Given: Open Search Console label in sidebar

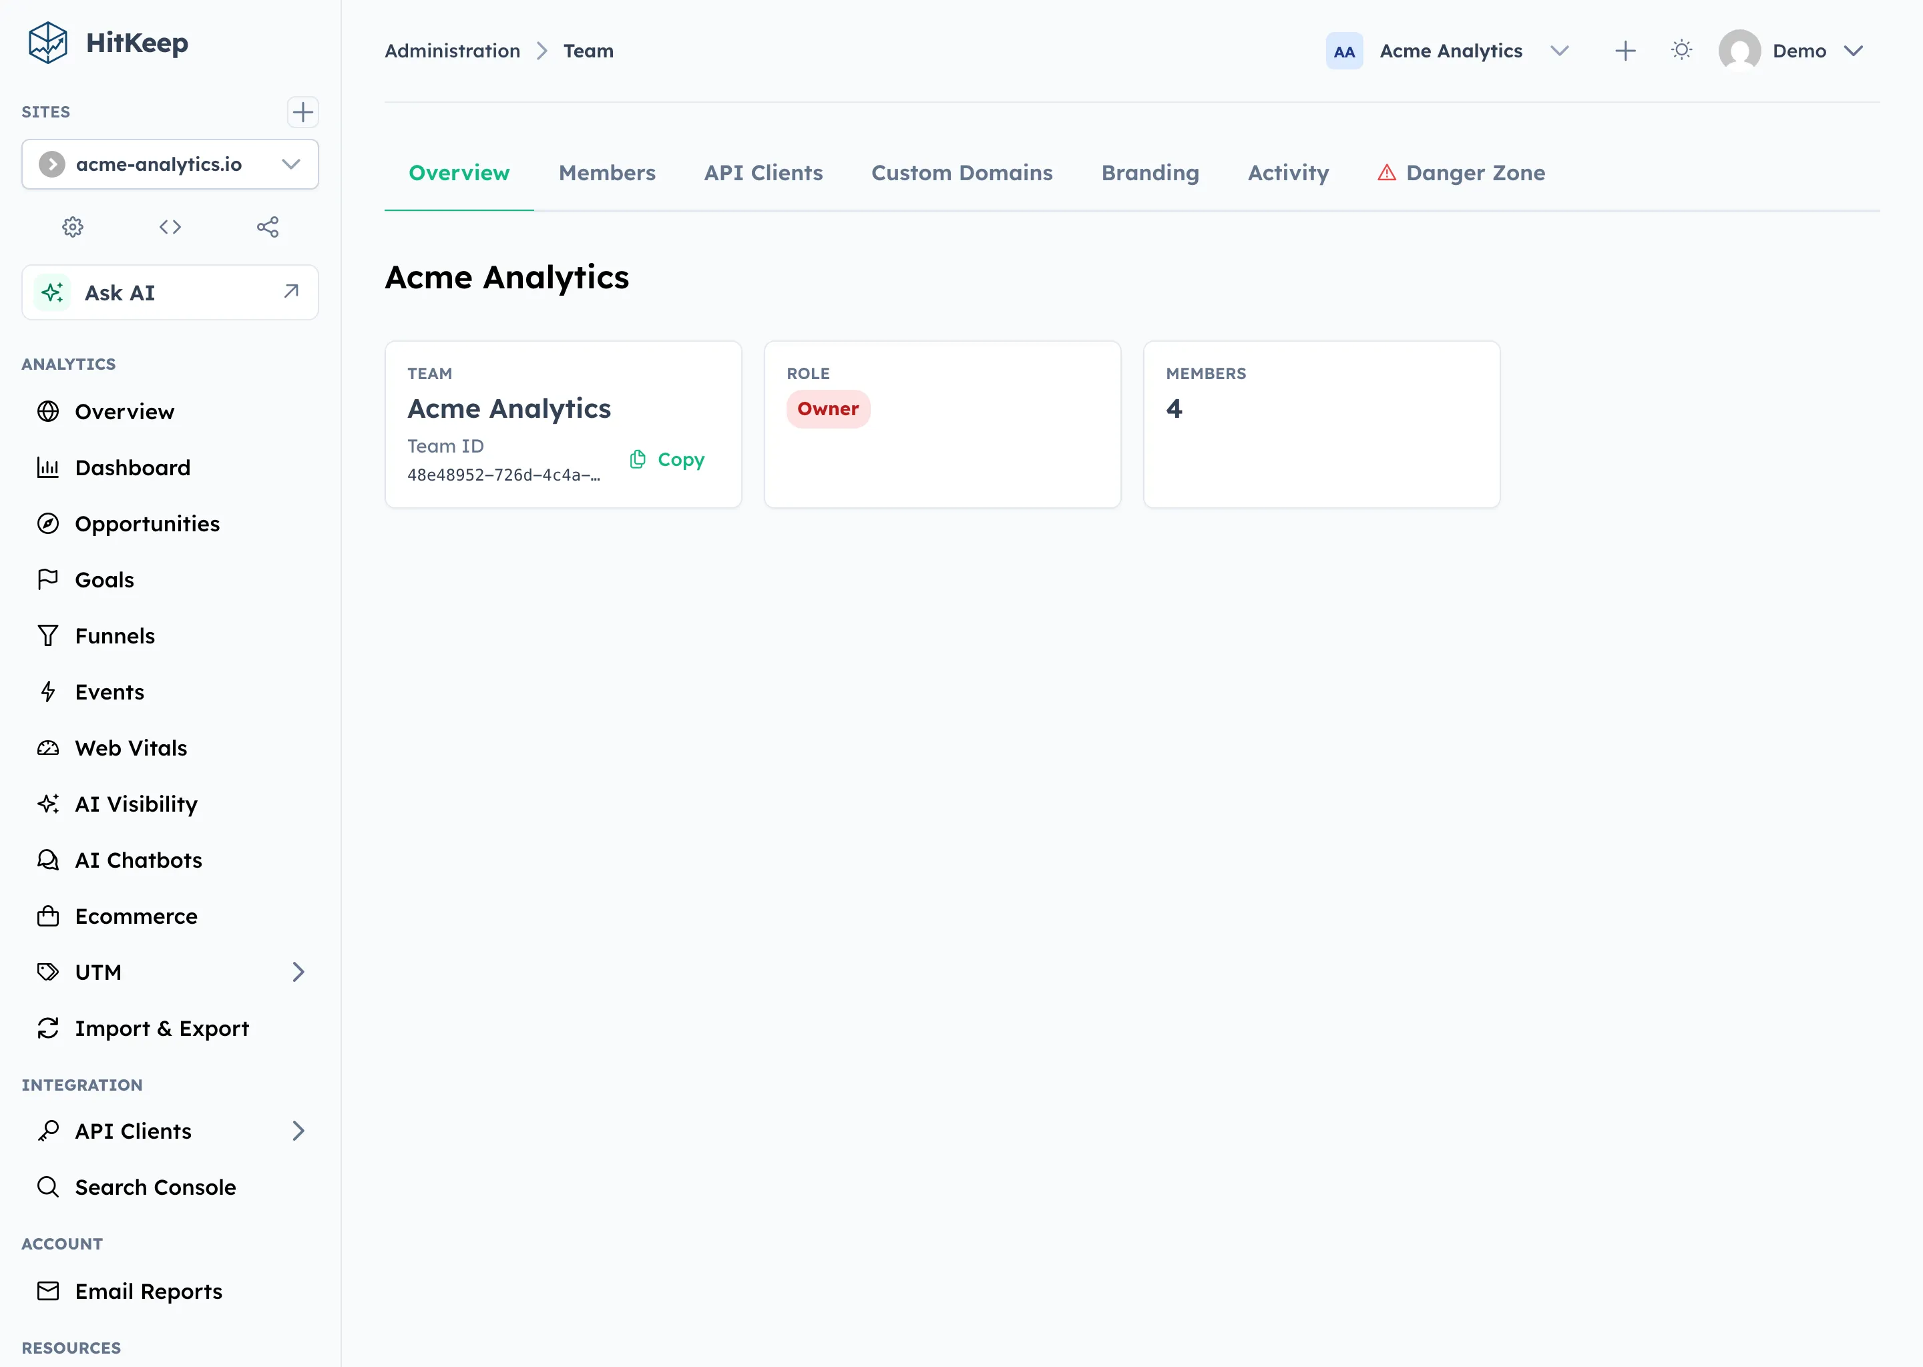Looking at the screenshot, I should point(156,1187).
